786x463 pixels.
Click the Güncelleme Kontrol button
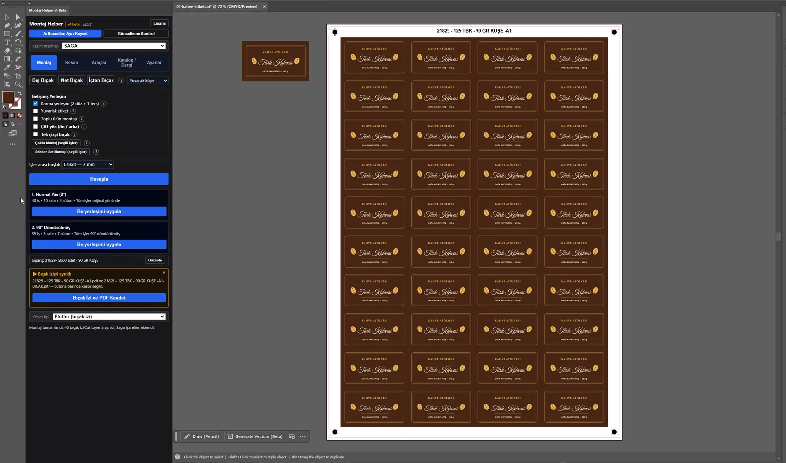[x=136, y=34]
